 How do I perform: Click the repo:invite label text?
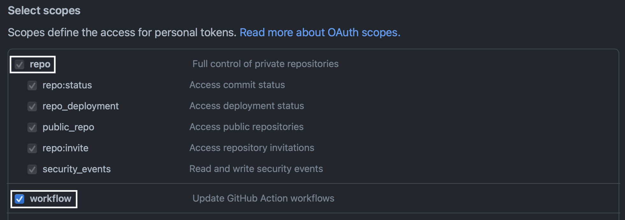pyautogui.click(x=66, y=148)
